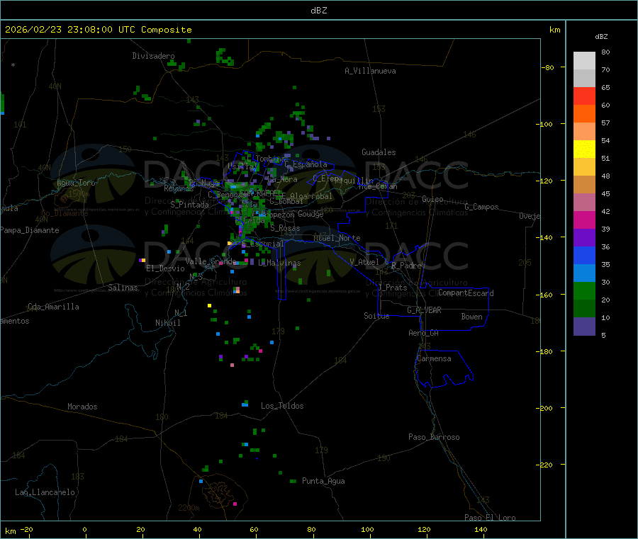Viewport: 638px width, 539px height.
Task: Click the 'Algarrobal' location label
Action: [x=311, y=196]
